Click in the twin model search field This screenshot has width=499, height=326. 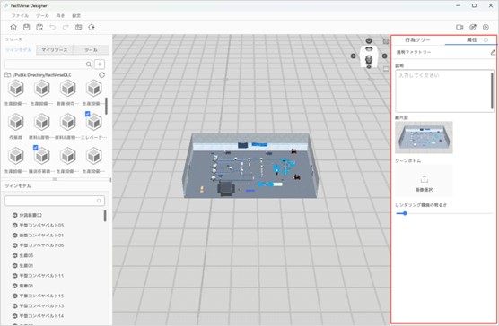click(55, 201)
